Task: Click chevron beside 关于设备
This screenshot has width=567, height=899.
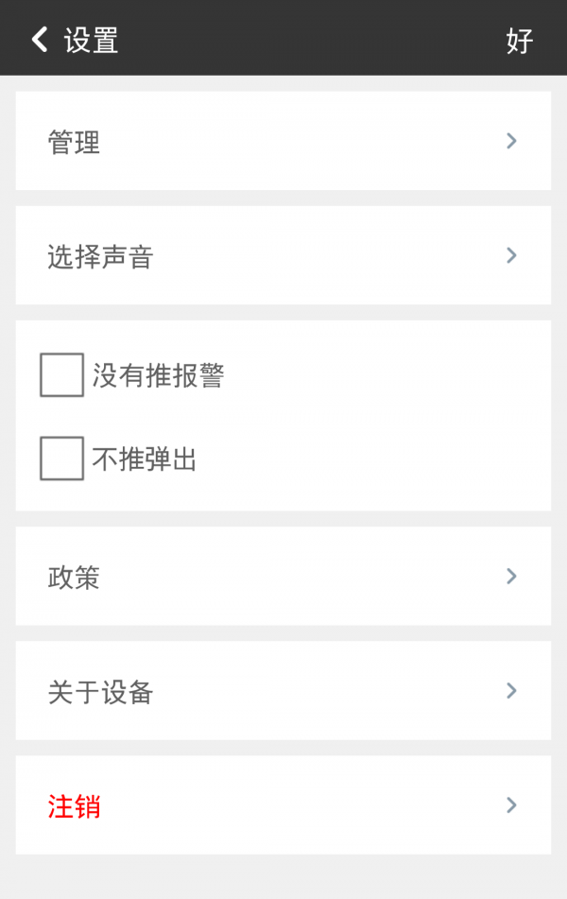Action: point(511,691)
